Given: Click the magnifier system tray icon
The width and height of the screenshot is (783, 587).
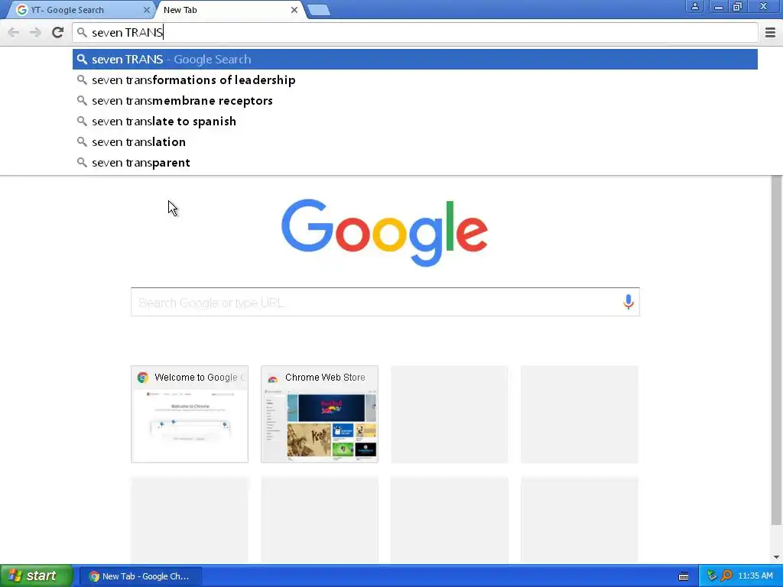Looking at the screenshot, I should point(726,576).
